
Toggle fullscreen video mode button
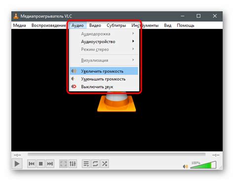coord(63,163)
